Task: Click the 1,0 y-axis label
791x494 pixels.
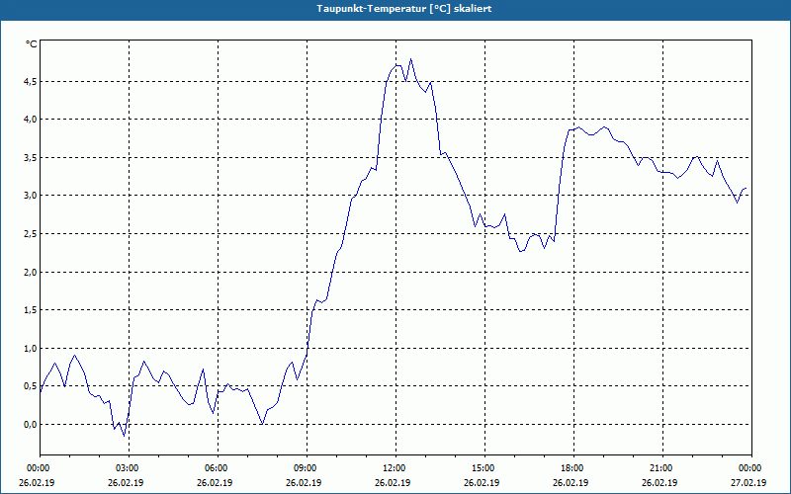Action: click(x=30, y=349)
